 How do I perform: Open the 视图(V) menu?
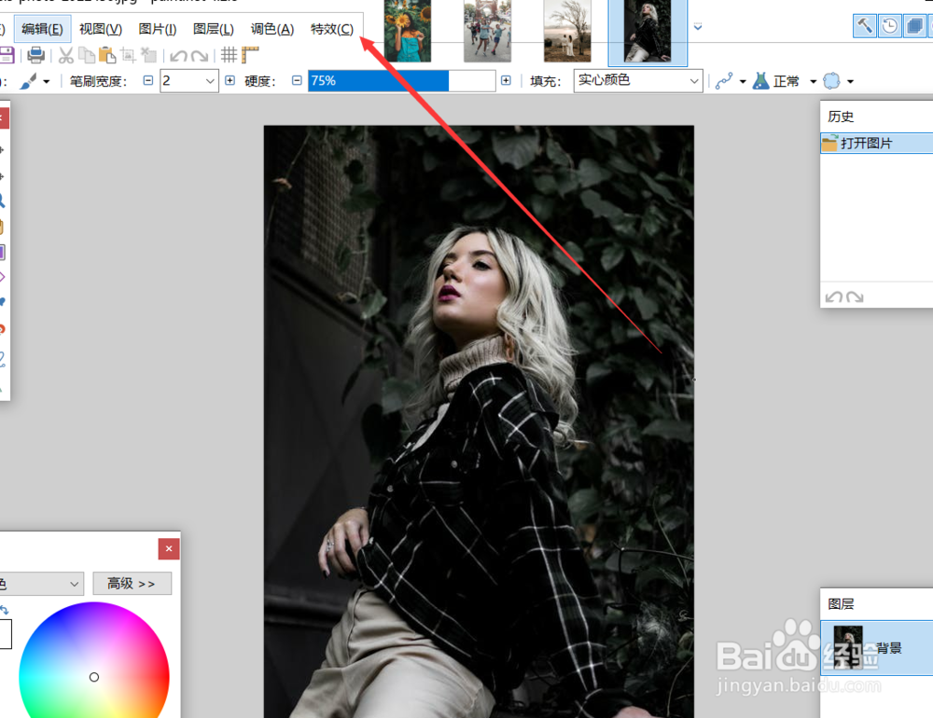click(x=101, y=29)
